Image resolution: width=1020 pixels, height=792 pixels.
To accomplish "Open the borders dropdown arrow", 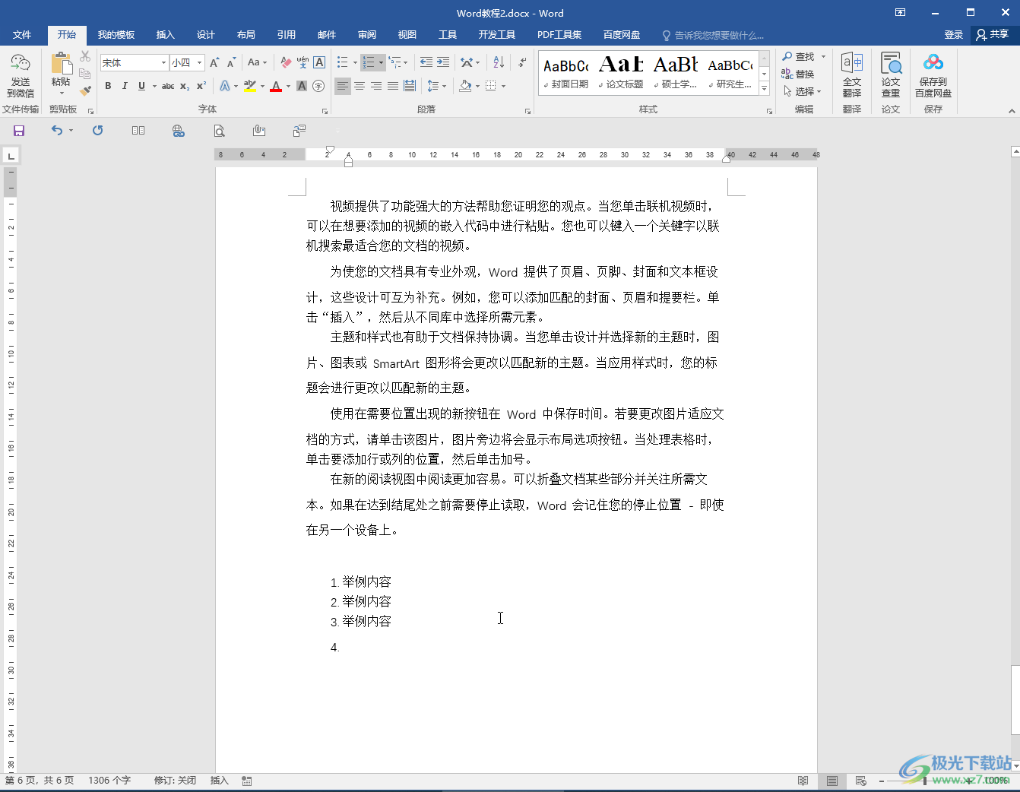I will point(503,86).
